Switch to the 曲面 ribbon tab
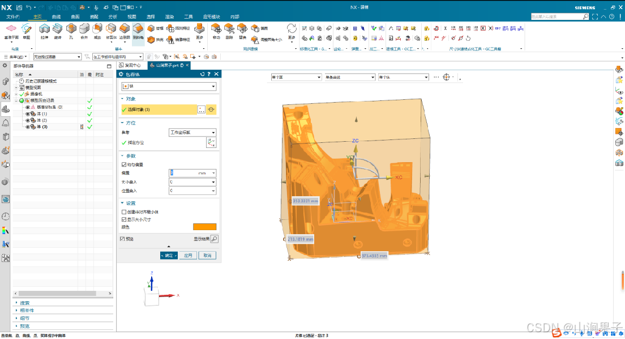Viewport: 625px width, 339px height. pos(75,17)
